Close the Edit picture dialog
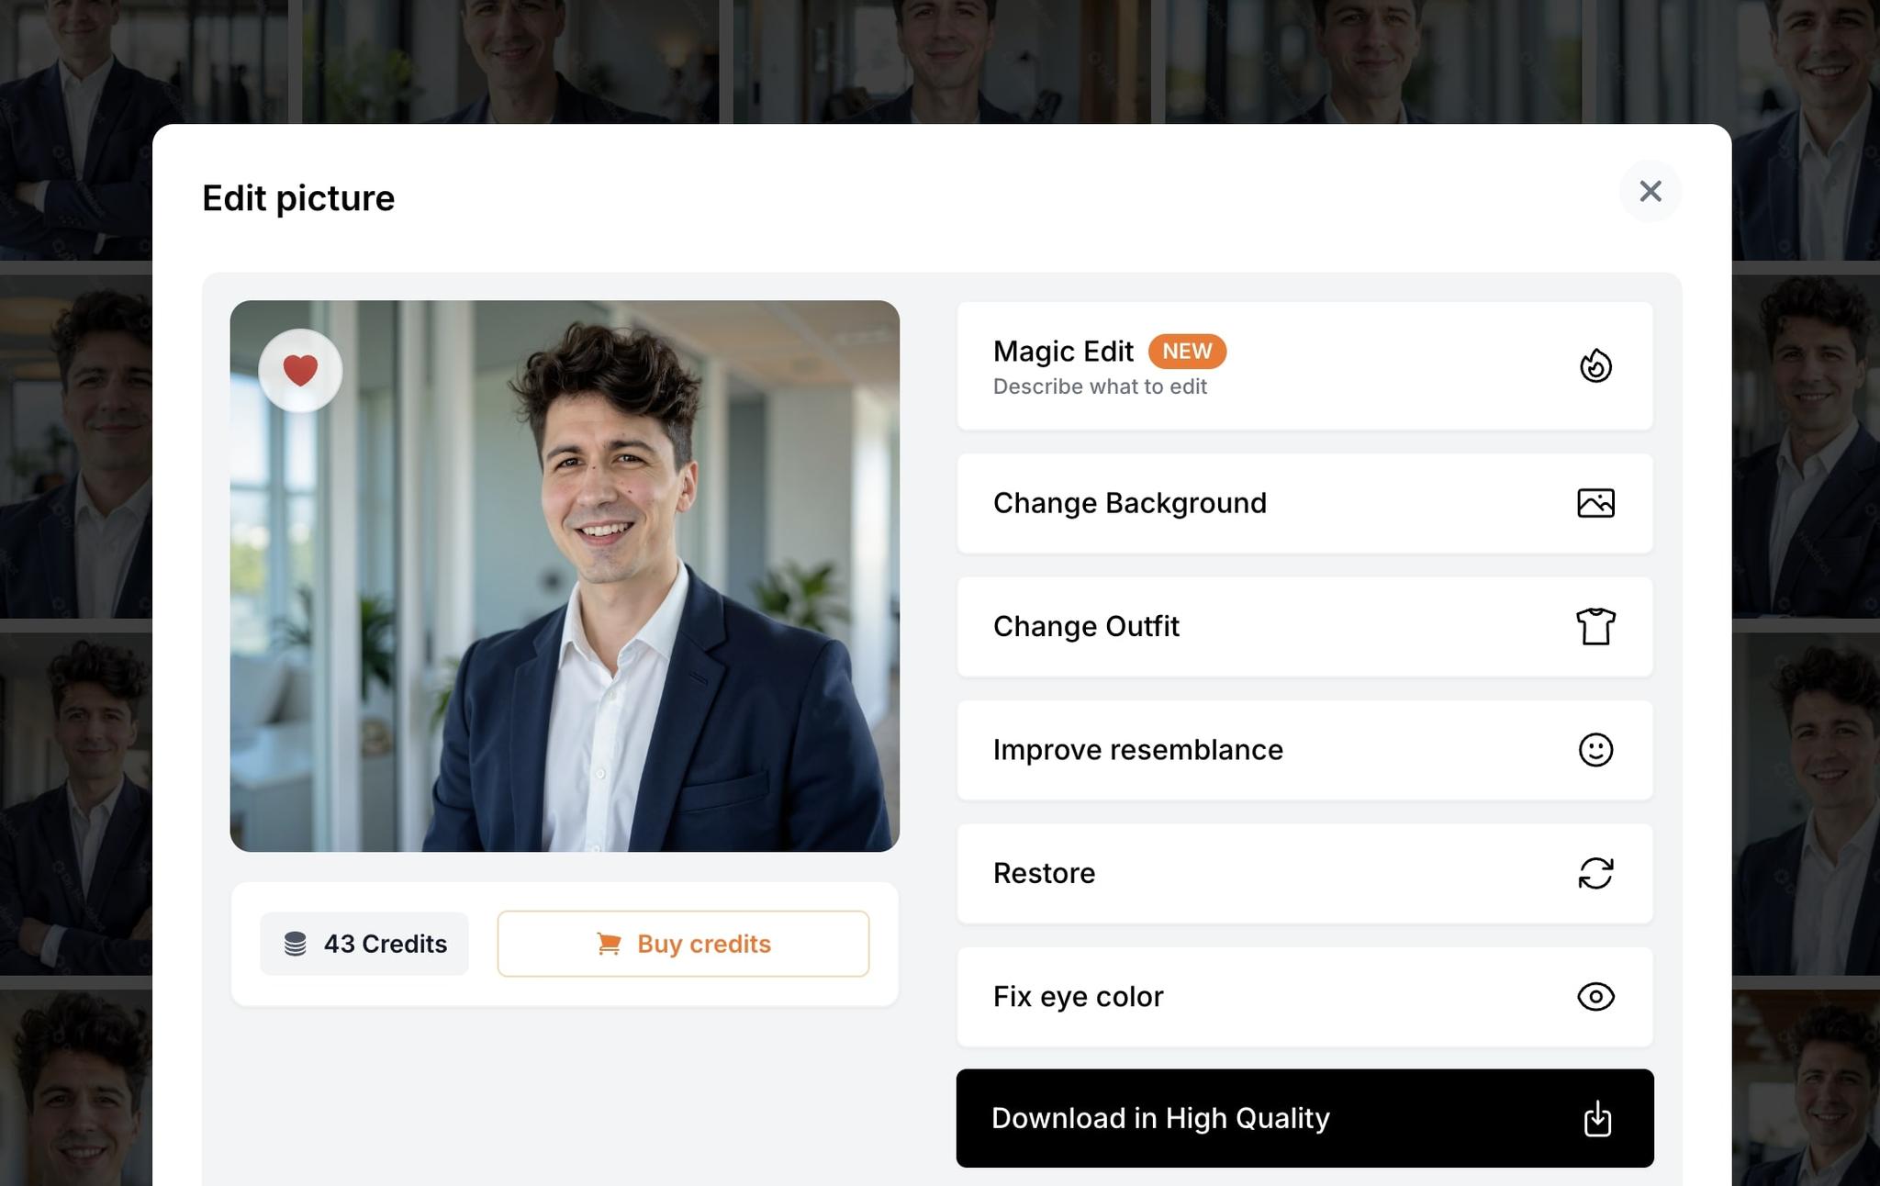1880x1186 pixels. (1650, 192)
